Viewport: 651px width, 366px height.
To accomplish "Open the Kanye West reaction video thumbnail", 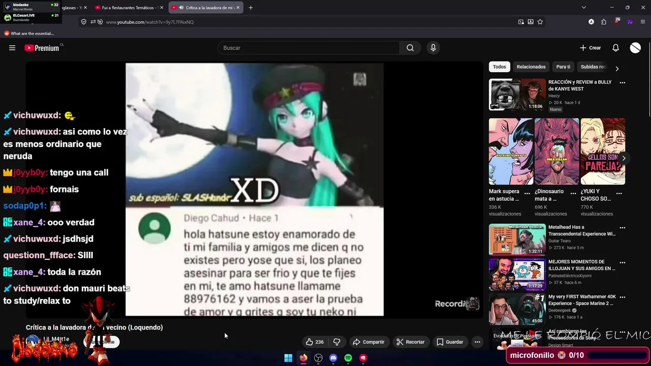I will [x=517, y=95].
